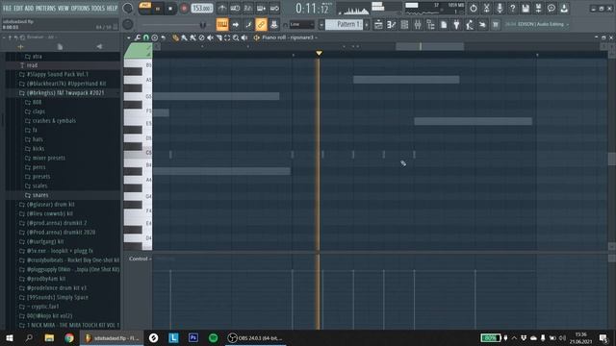616x346 pixels.
Task: Select the Playback speaker tool in piano roll
Action: coord(244,37)
